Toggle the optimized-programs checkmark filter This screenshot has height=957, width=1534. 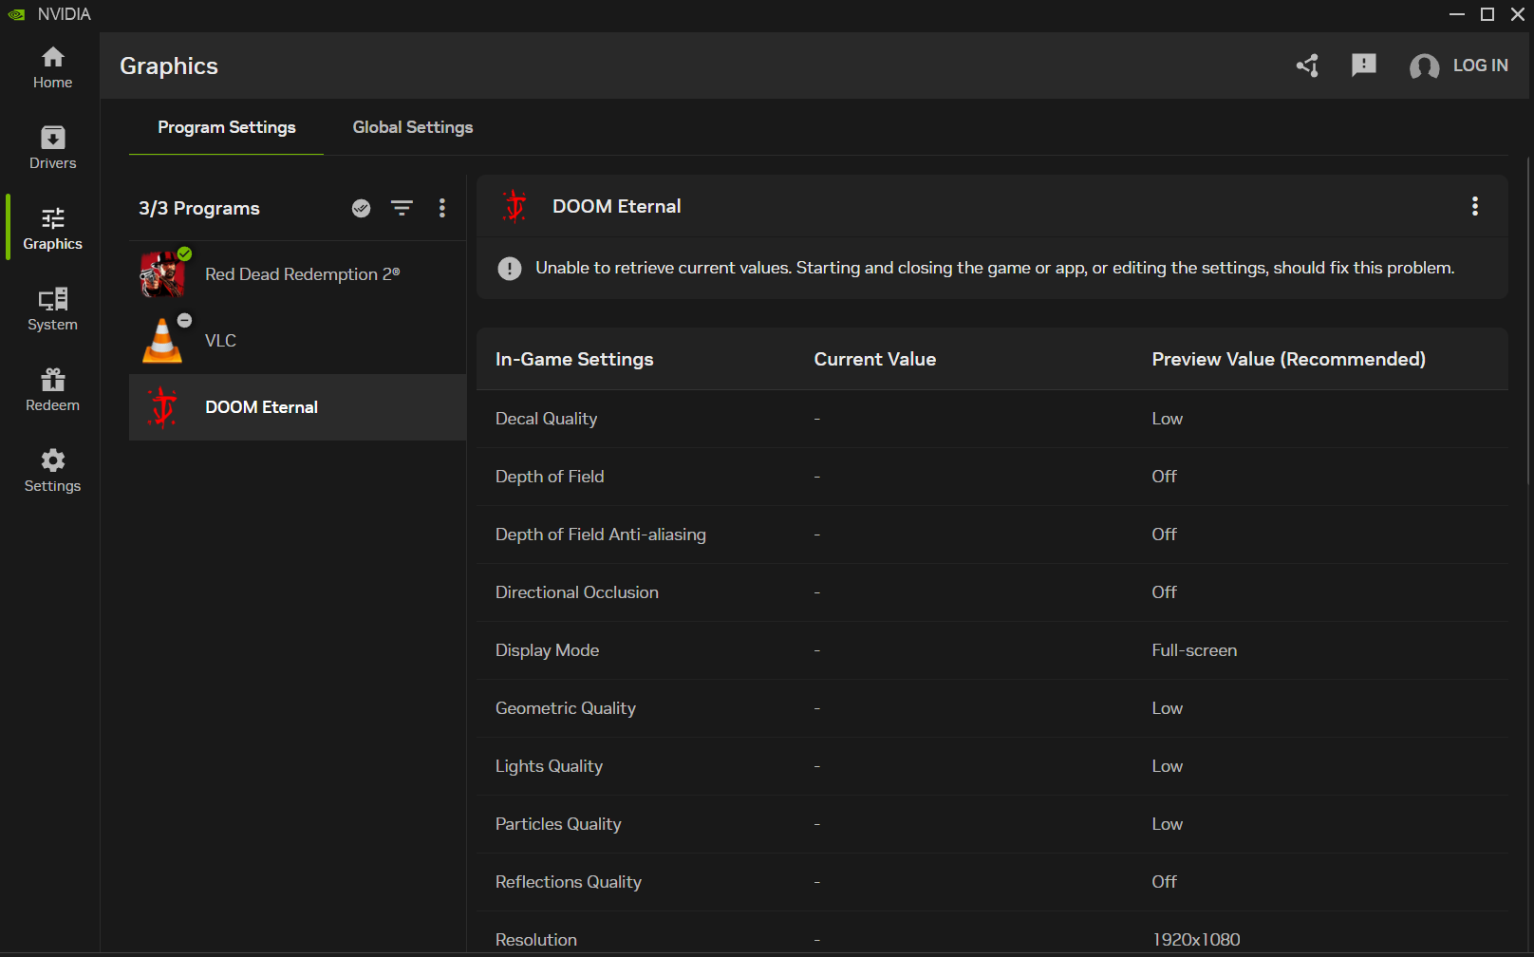[361, 208]
